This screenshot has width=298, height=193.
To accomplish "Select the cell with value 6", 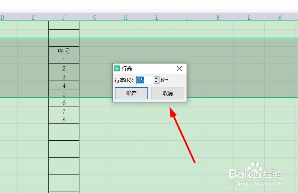I will point(64,102).
